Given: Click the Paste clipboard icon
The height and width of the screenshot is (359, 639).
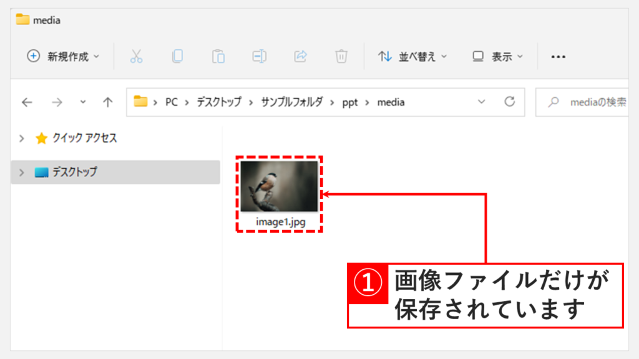Looking at the screenshot, I should [x=218, y=57].
